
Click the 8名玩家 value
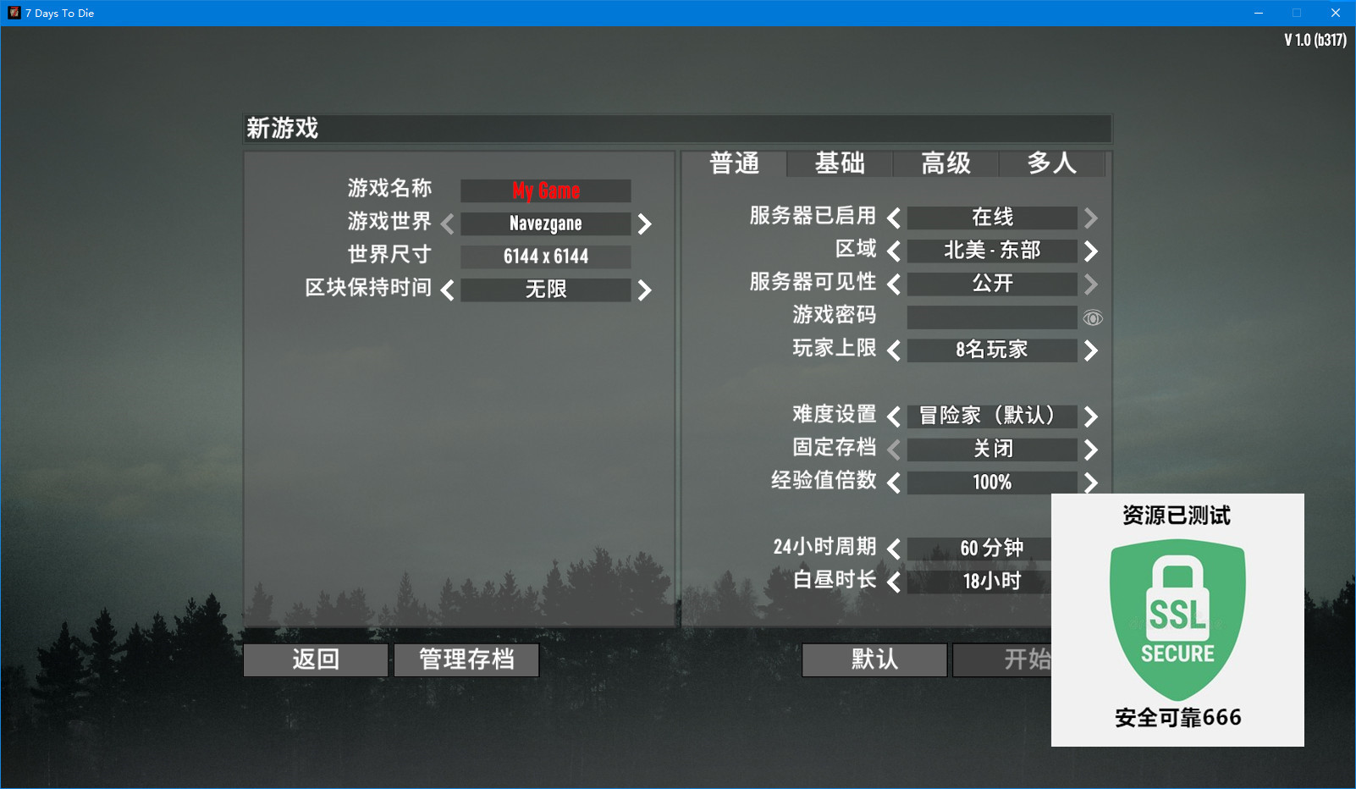[992, 350]
